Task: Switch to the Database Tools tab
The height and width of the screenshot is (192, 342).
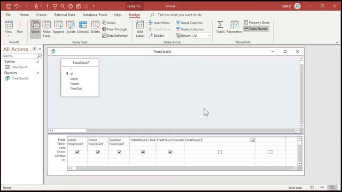Action: (x=95, y=15)
